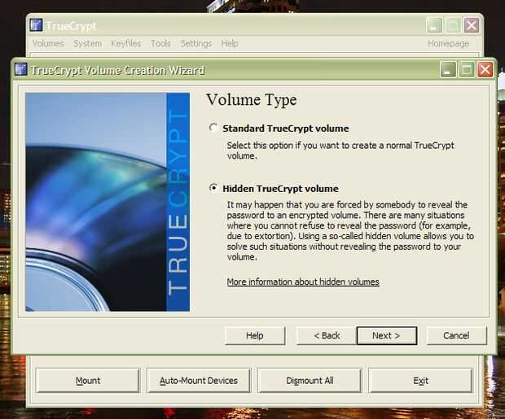
Task: Go back with the < Back button
Action: pyautogui.click(x=327, y=335)
